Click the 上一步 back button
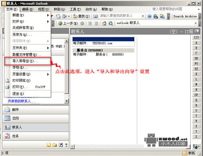This screenshot has height=156, width=203. point(68,23)
